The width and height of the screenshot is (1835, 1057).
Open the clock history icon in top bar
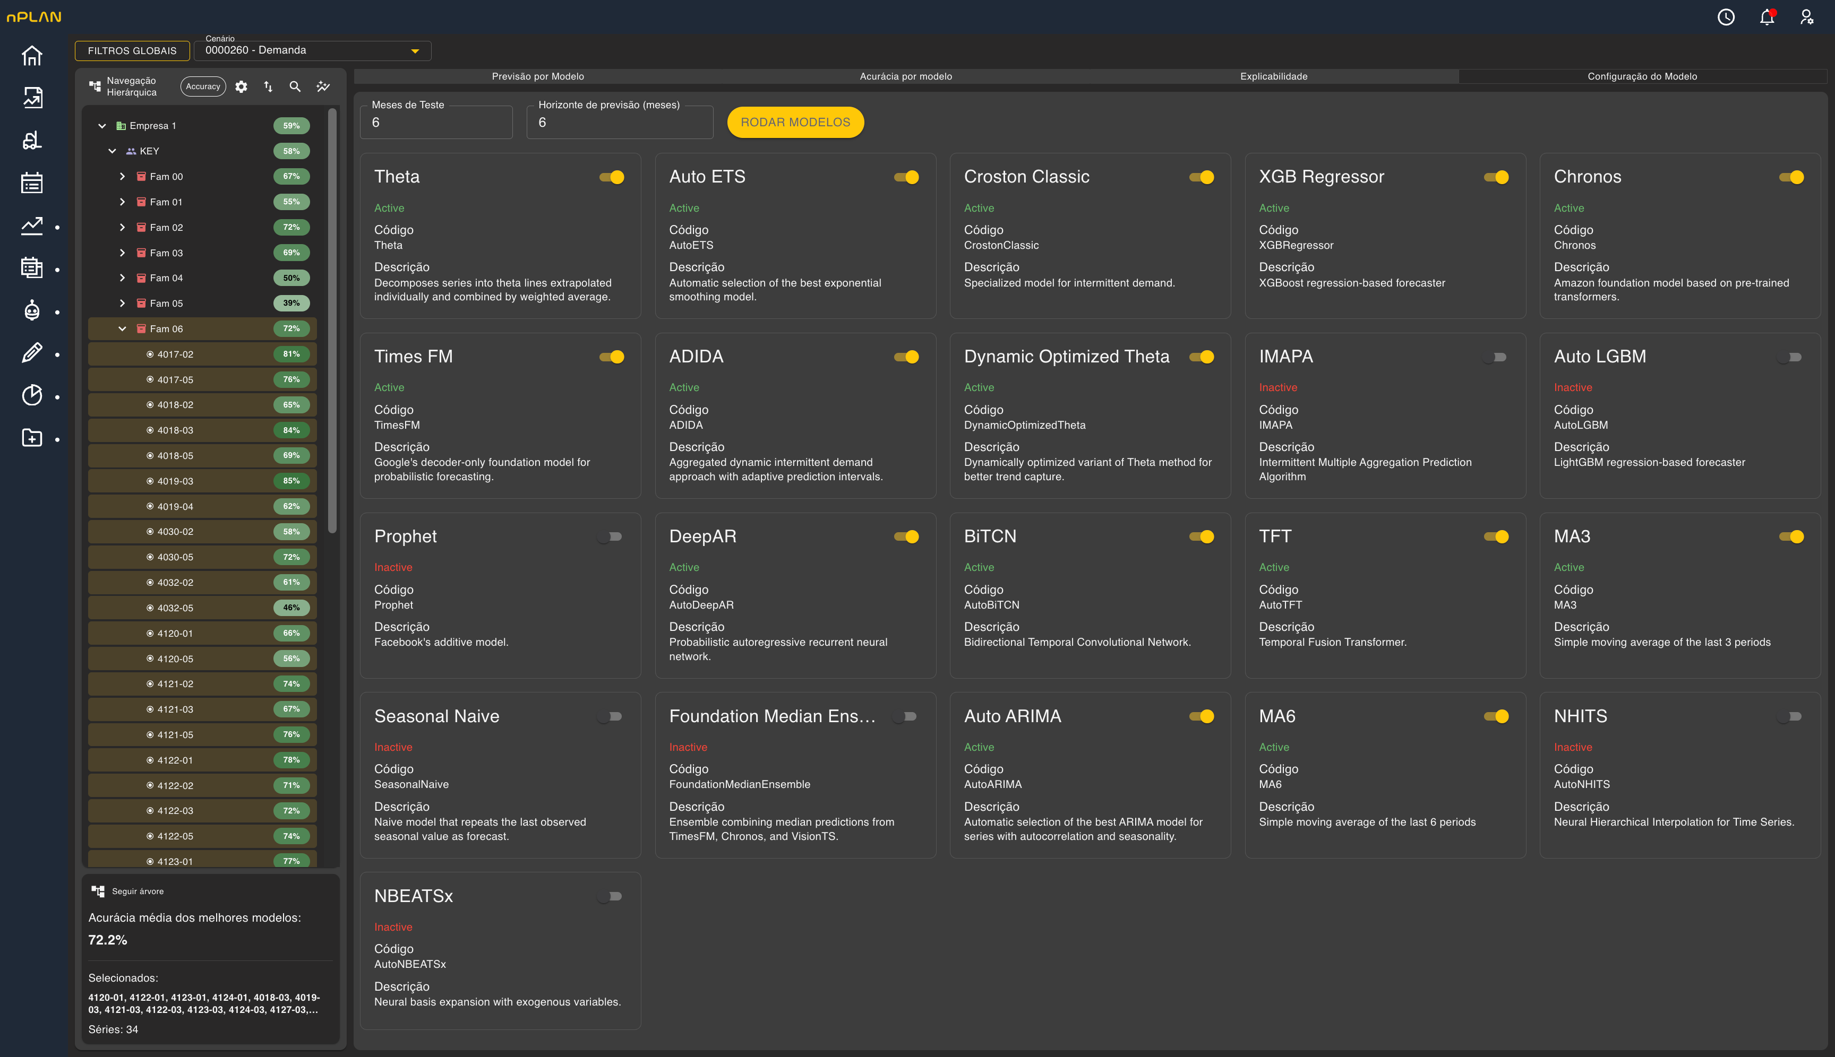click(1726, 16)
